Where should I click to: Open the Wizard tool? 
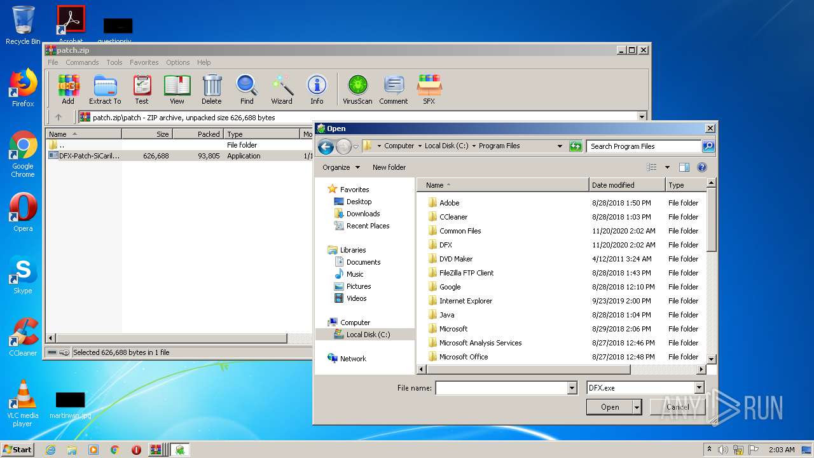282,90
